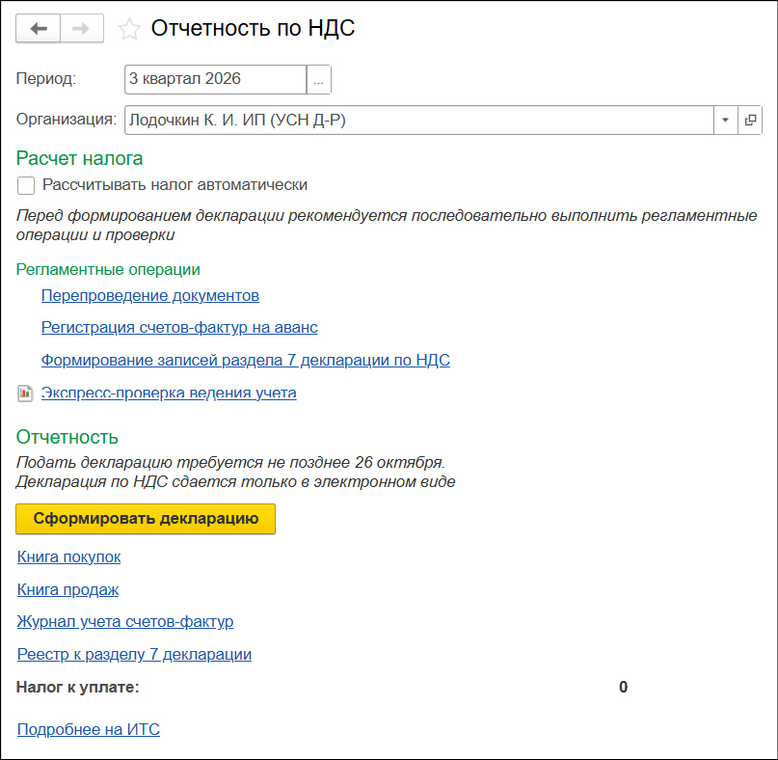Enable 'Рассчитывать налог автоматически' checkbox

26,185
